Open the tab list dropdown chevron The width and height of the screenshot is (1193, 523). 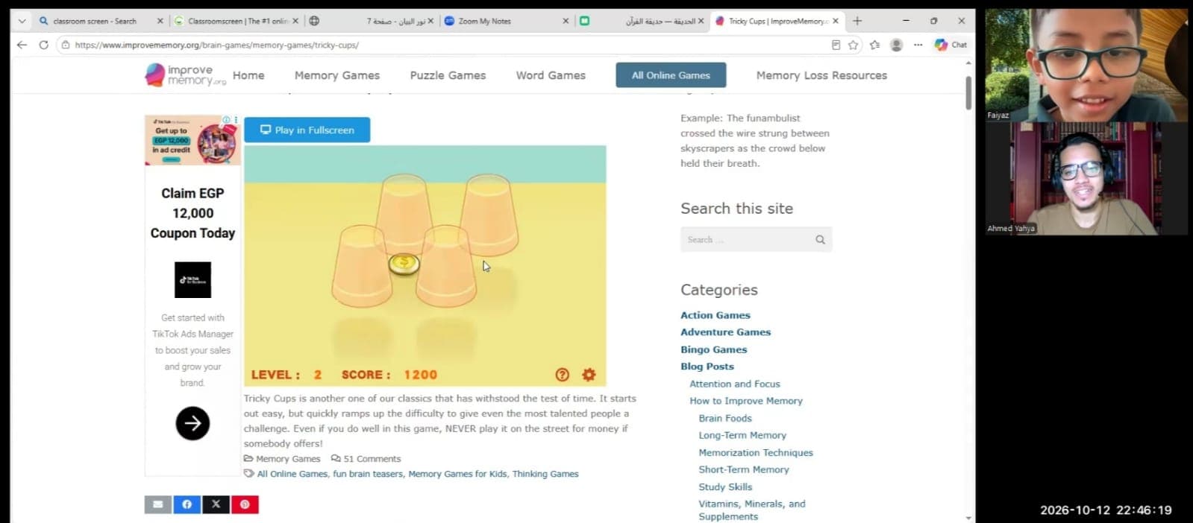pos(22,21)
